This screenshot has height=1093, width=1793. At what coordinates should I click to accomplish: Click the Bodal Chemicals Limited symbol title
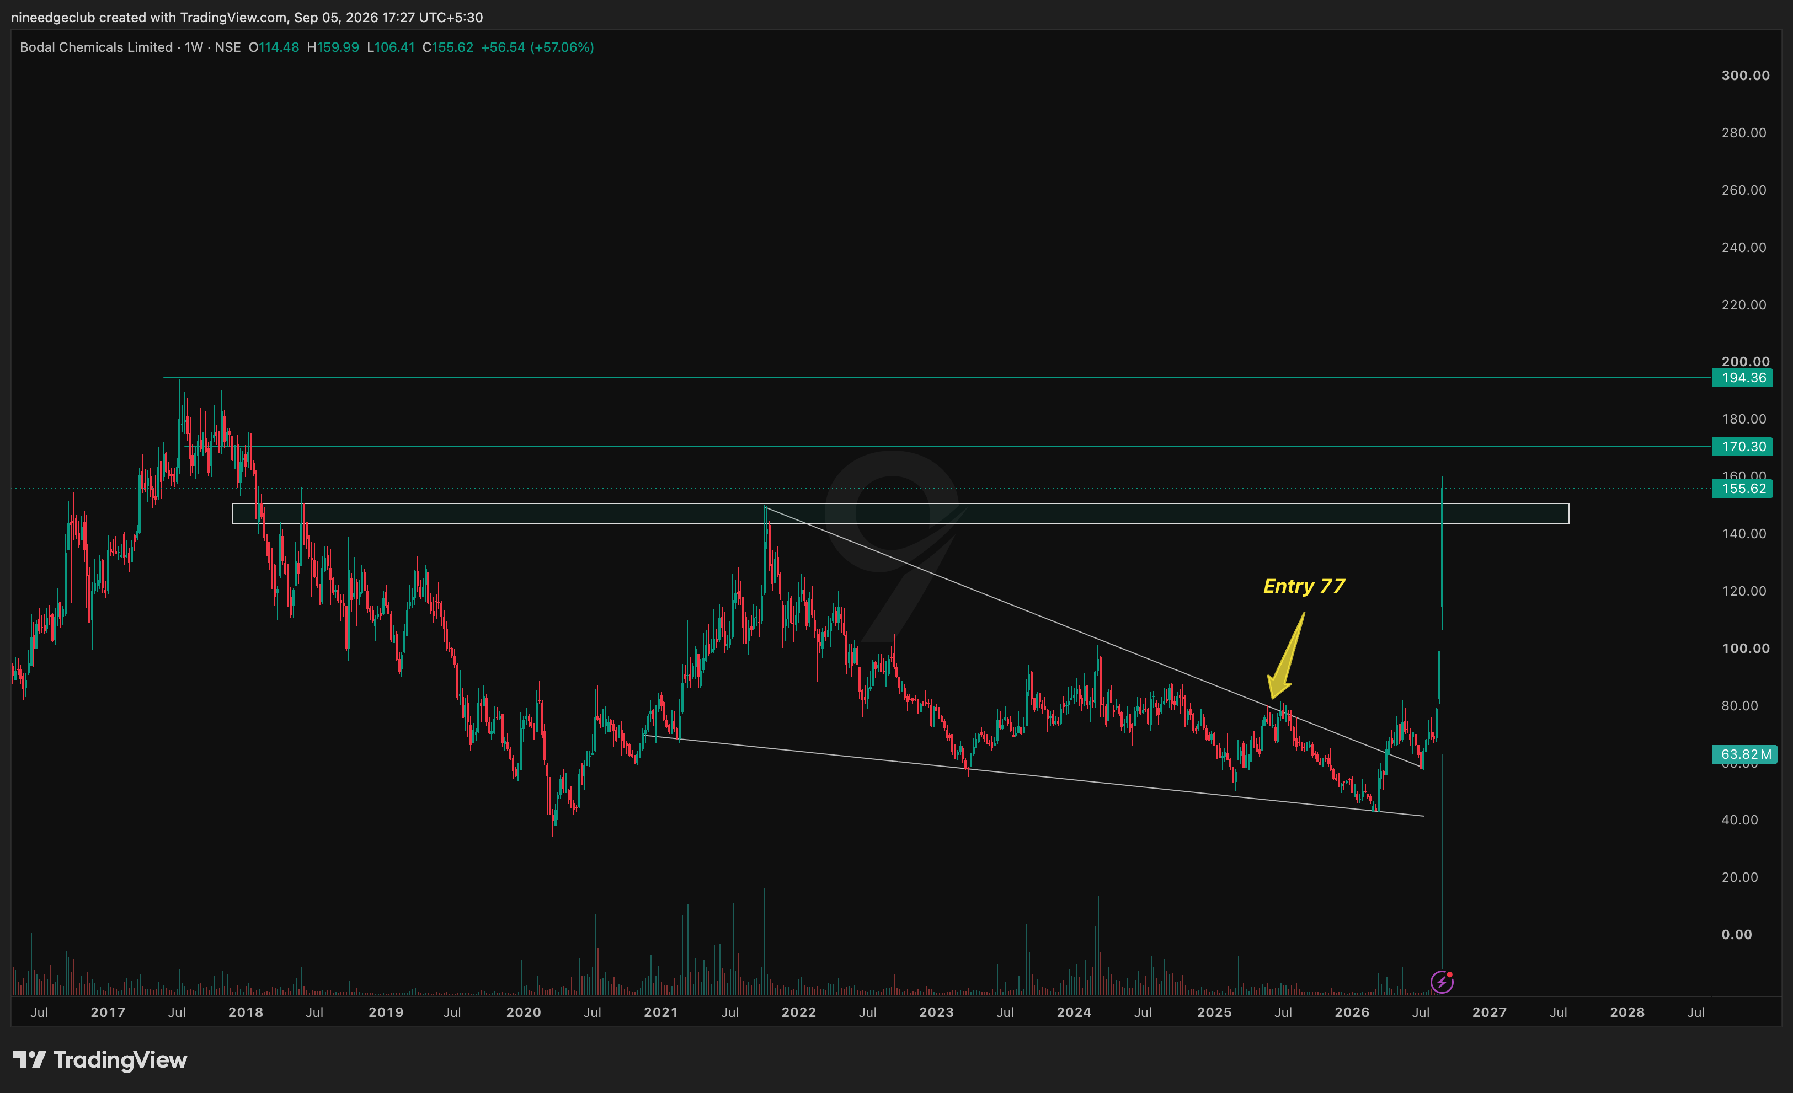[x=96, y=47]
